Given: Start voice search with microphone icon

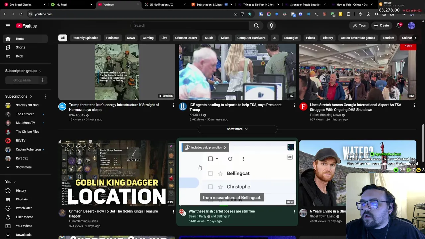Looking at the screenshot, I should (271, 26).
